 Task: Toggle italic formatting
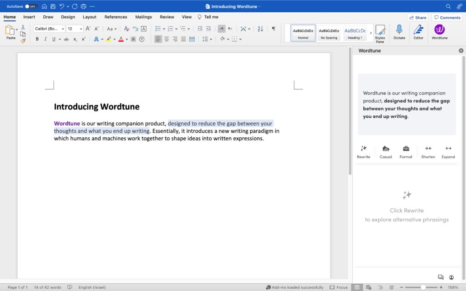[46, 39]
